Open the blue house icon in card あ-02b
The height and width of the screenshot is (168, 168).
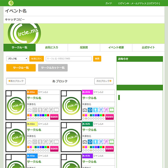point(101,142)
